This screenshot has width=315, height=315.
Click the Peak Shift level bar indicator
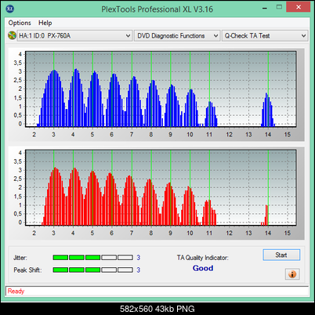point(92,270)
